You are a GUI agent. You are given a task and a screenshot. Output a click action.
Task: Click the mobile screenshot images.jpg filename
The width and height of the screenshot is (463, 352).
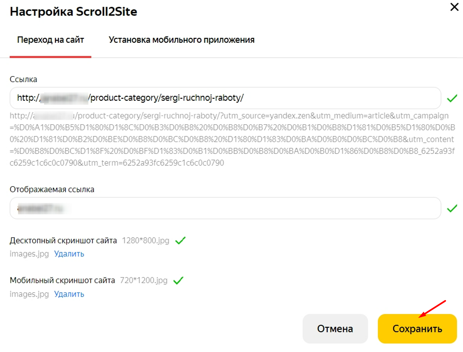[29, 294]
